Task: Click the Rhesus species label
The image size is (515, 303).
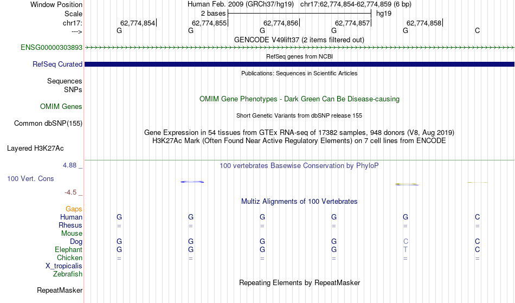Action: click(x=70, y=225)
